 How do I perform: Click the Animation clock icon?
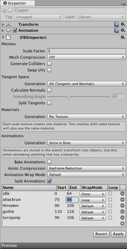[8, 30]
